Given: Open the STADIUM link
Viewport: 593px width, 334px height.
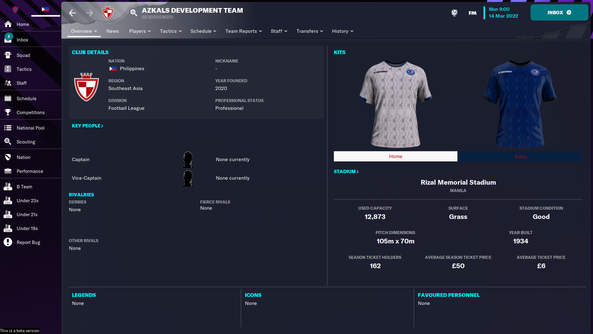Looking at the screenshot, I should click(x=346, y=172).
